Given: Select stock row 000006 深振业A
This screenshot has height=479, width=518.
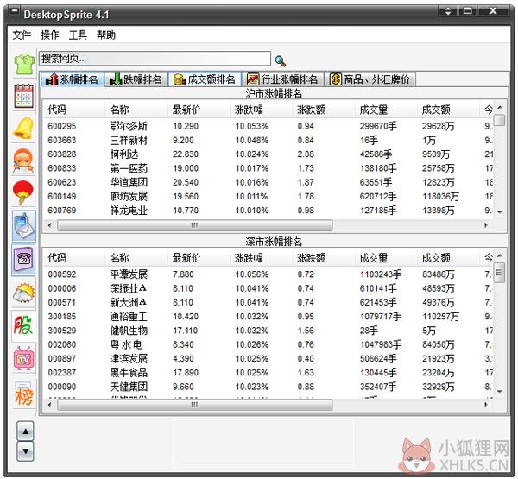Looking at the screenshot, I should [x=268, y=288].
